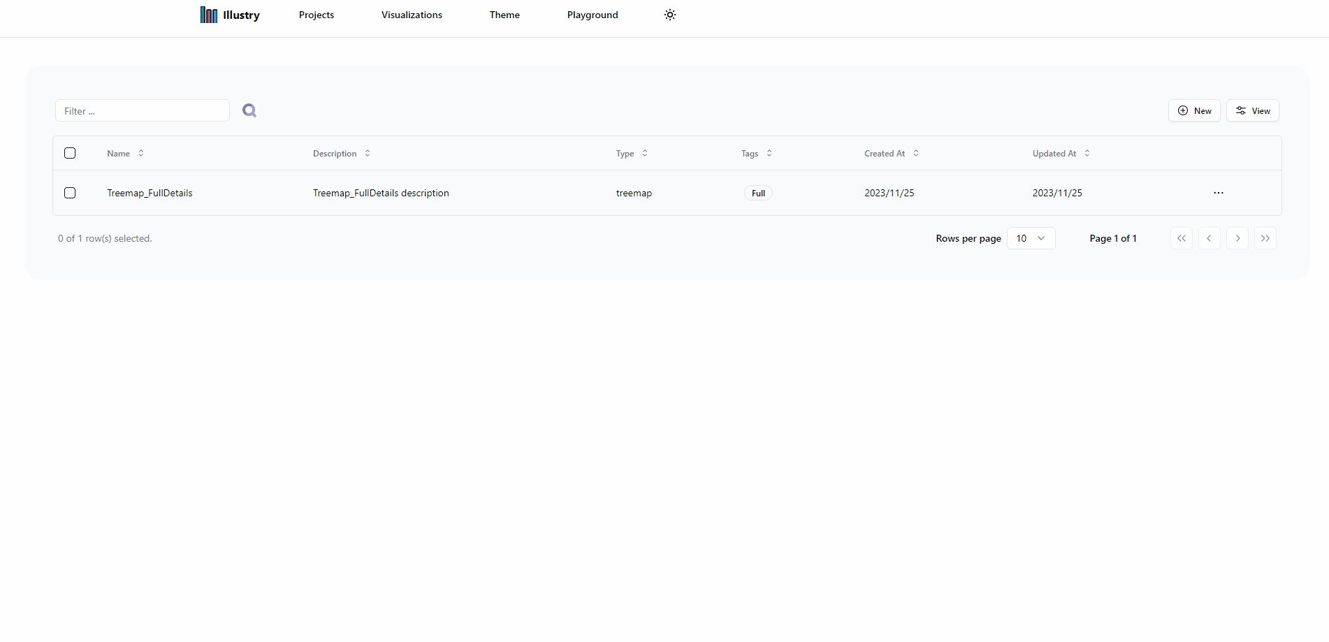
Task: Sort table by Name column
Action: [x=125, y=154]
